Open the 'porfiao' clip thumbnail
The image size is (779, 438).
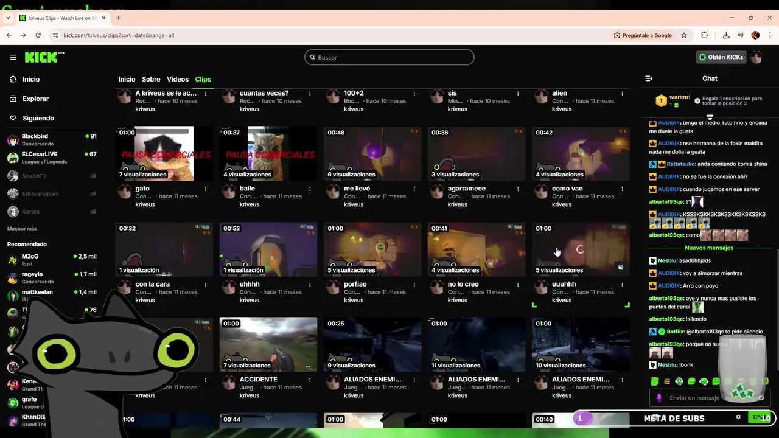point(372,249)
